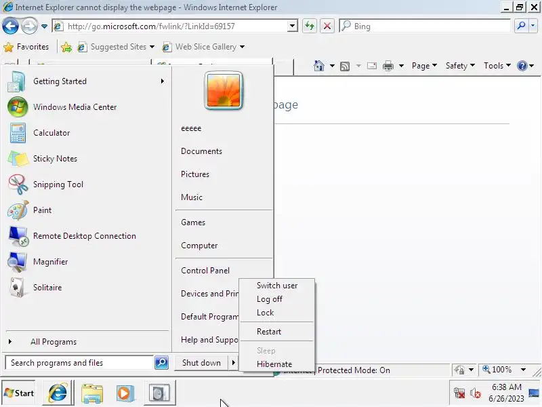The image size is (542, 407).
Task: Open Games from Start menu
Action: 193,222
